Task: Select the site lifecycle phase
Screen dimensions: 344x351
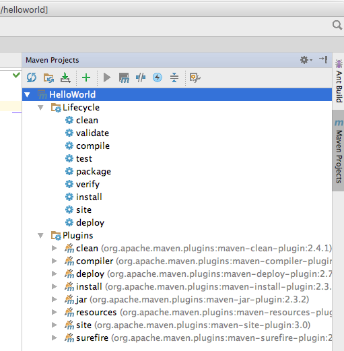Action: 84,210
